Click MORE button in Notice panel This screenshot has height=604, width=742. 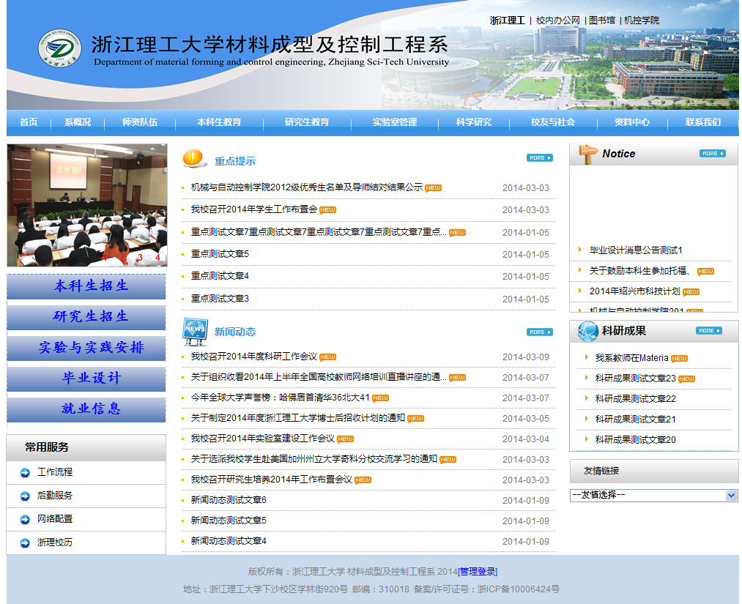pos(712,153)
